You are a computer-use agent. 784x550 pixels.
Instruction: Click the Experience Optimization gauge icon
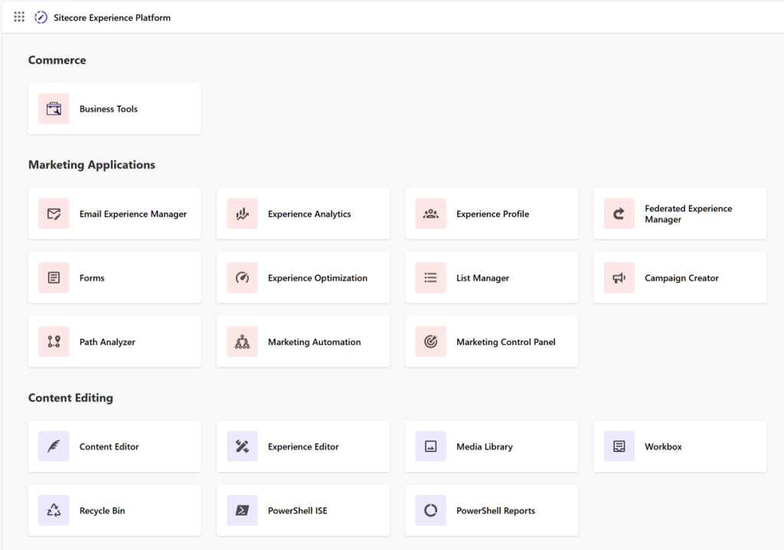(x=243, y=278)
